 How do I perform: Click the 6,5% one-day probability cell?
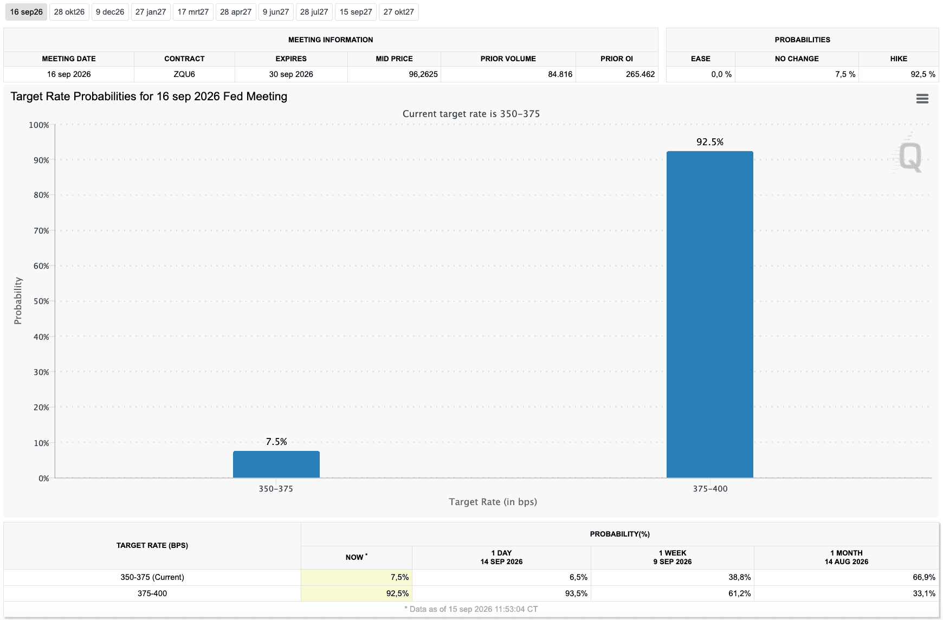[501, 577]
